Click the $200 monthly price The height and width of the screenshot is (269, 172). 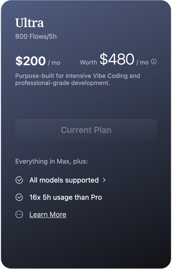(x=30, y=61)
